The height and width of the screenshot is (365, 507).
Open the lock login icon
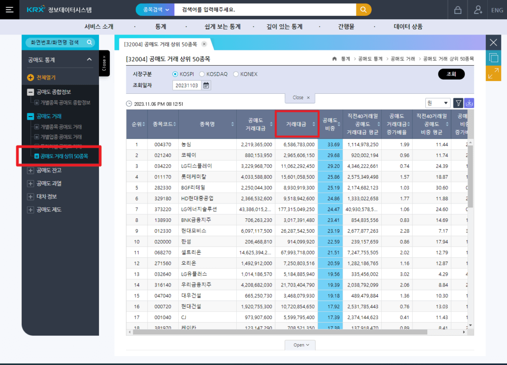[x=457, y=10]
